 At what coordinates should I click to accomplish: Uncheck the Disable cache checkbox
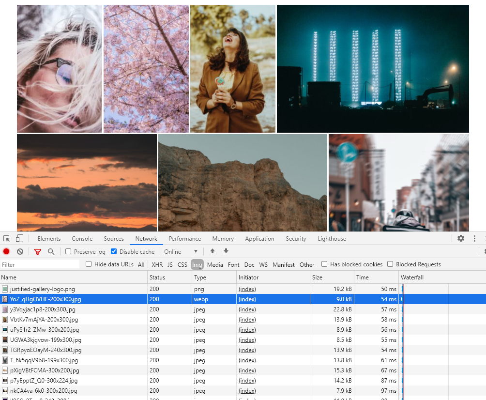[114, 251]
